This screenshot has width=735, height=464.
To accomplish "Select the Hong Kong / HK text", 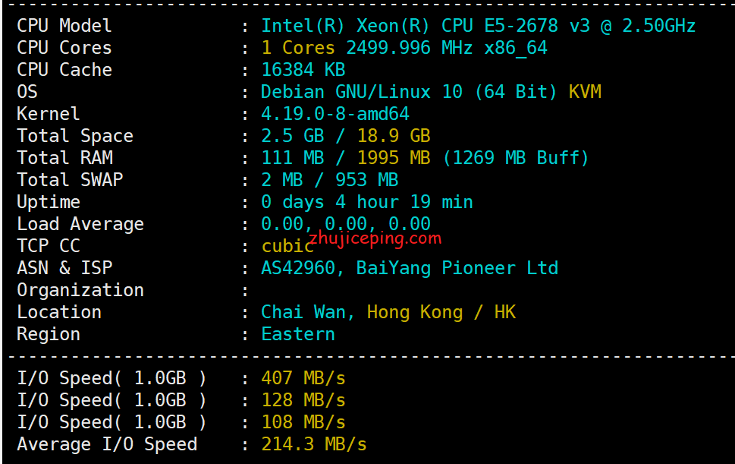I will coord(441,312).
